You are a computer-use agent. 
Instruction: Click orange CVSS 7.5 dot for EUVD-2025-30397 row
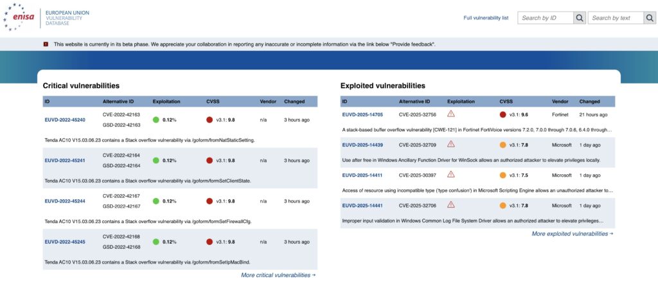coord(503,175)
